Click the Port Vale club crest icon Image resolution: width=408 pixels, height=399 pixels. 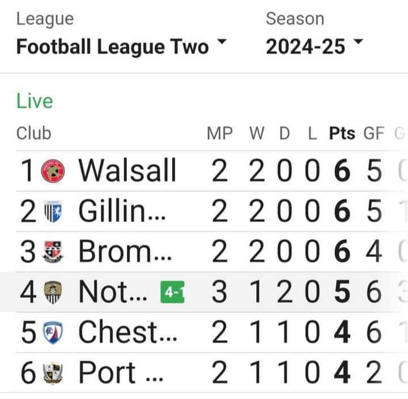[53, 373]
